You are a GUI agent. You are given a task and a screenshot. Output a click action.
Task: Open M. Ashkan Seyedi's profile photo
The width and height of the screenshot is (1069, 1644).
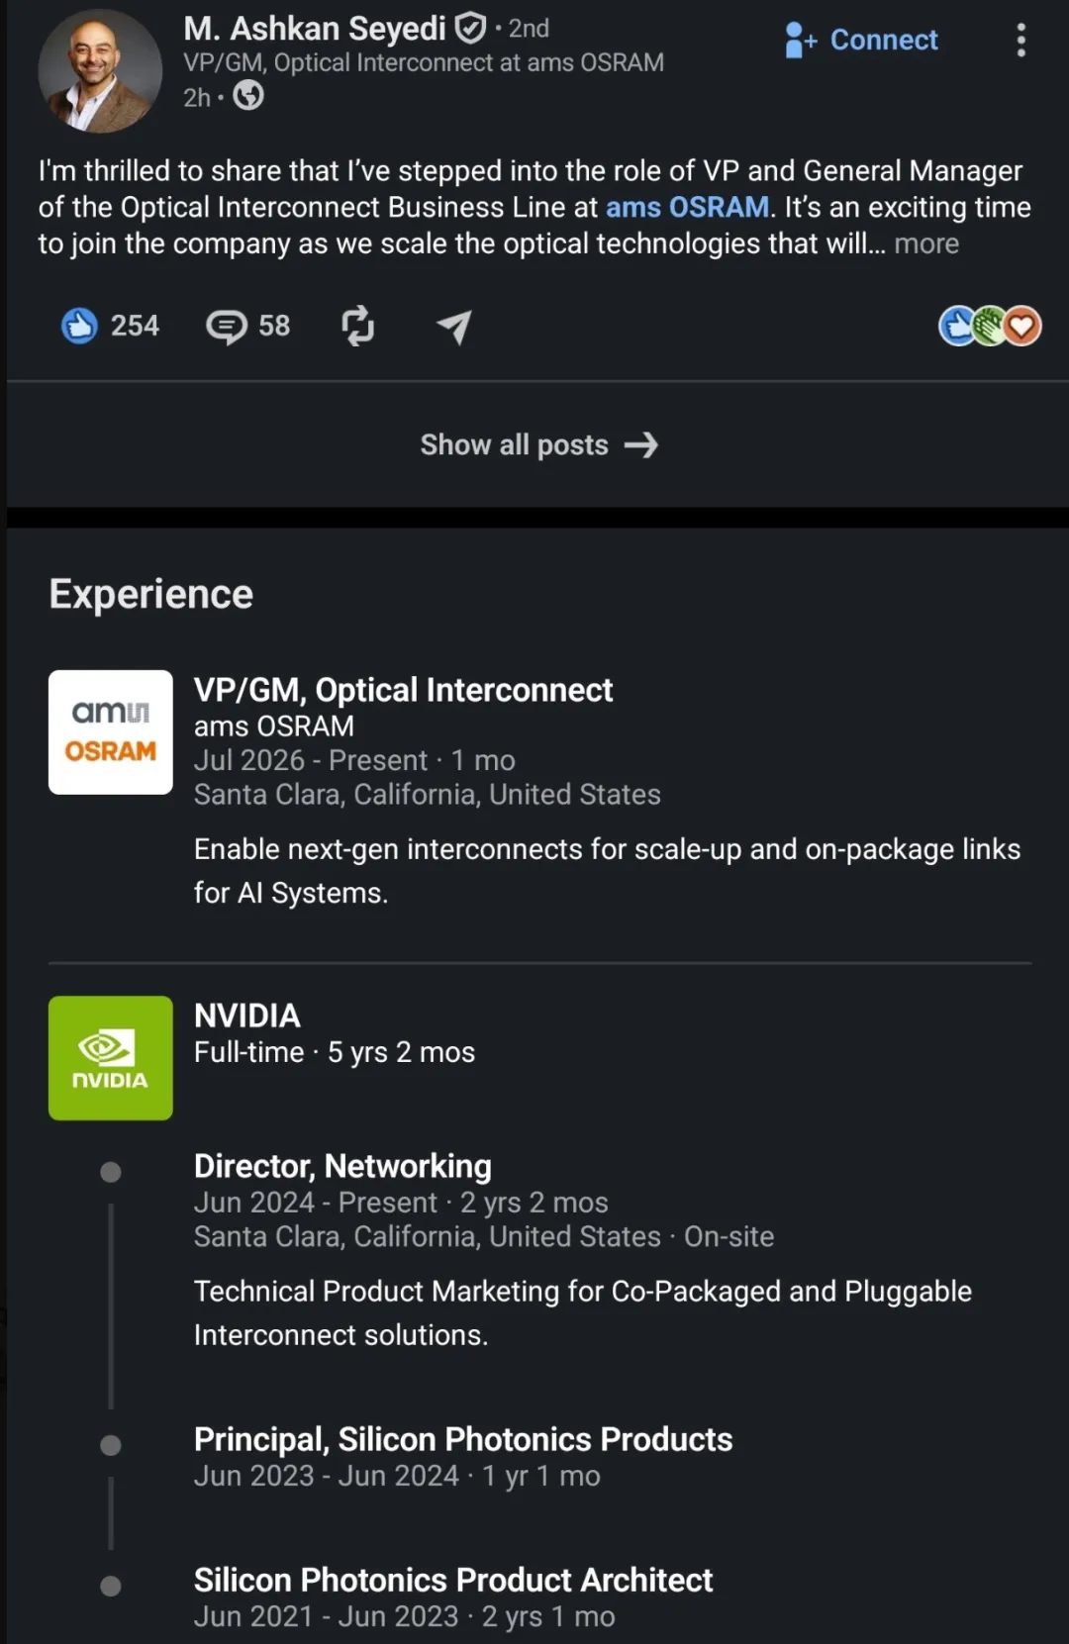pos(99,71)
